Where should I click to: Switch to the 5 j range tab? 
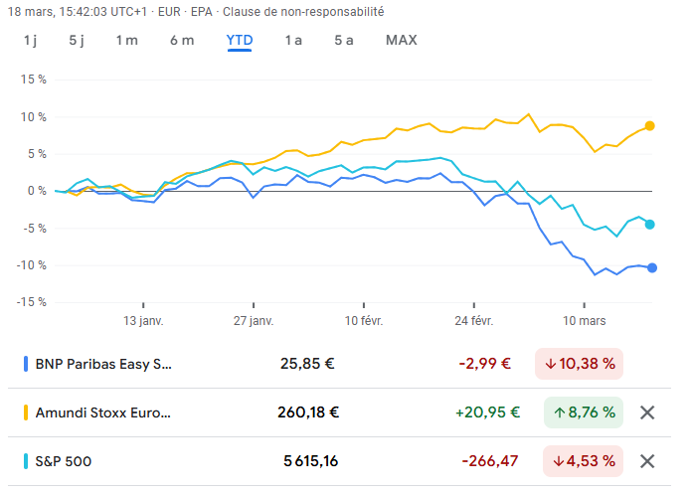click(x=77, y=40)
